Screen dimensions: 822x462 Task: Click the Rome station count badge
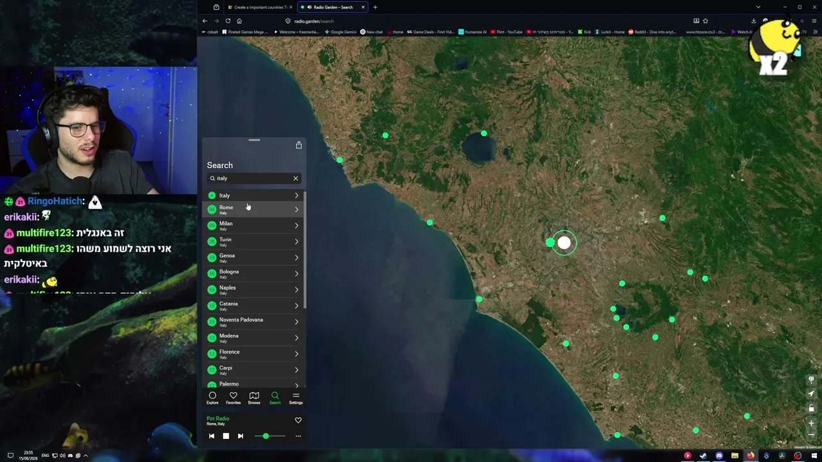pyautogui.click(x=212, y=209)
